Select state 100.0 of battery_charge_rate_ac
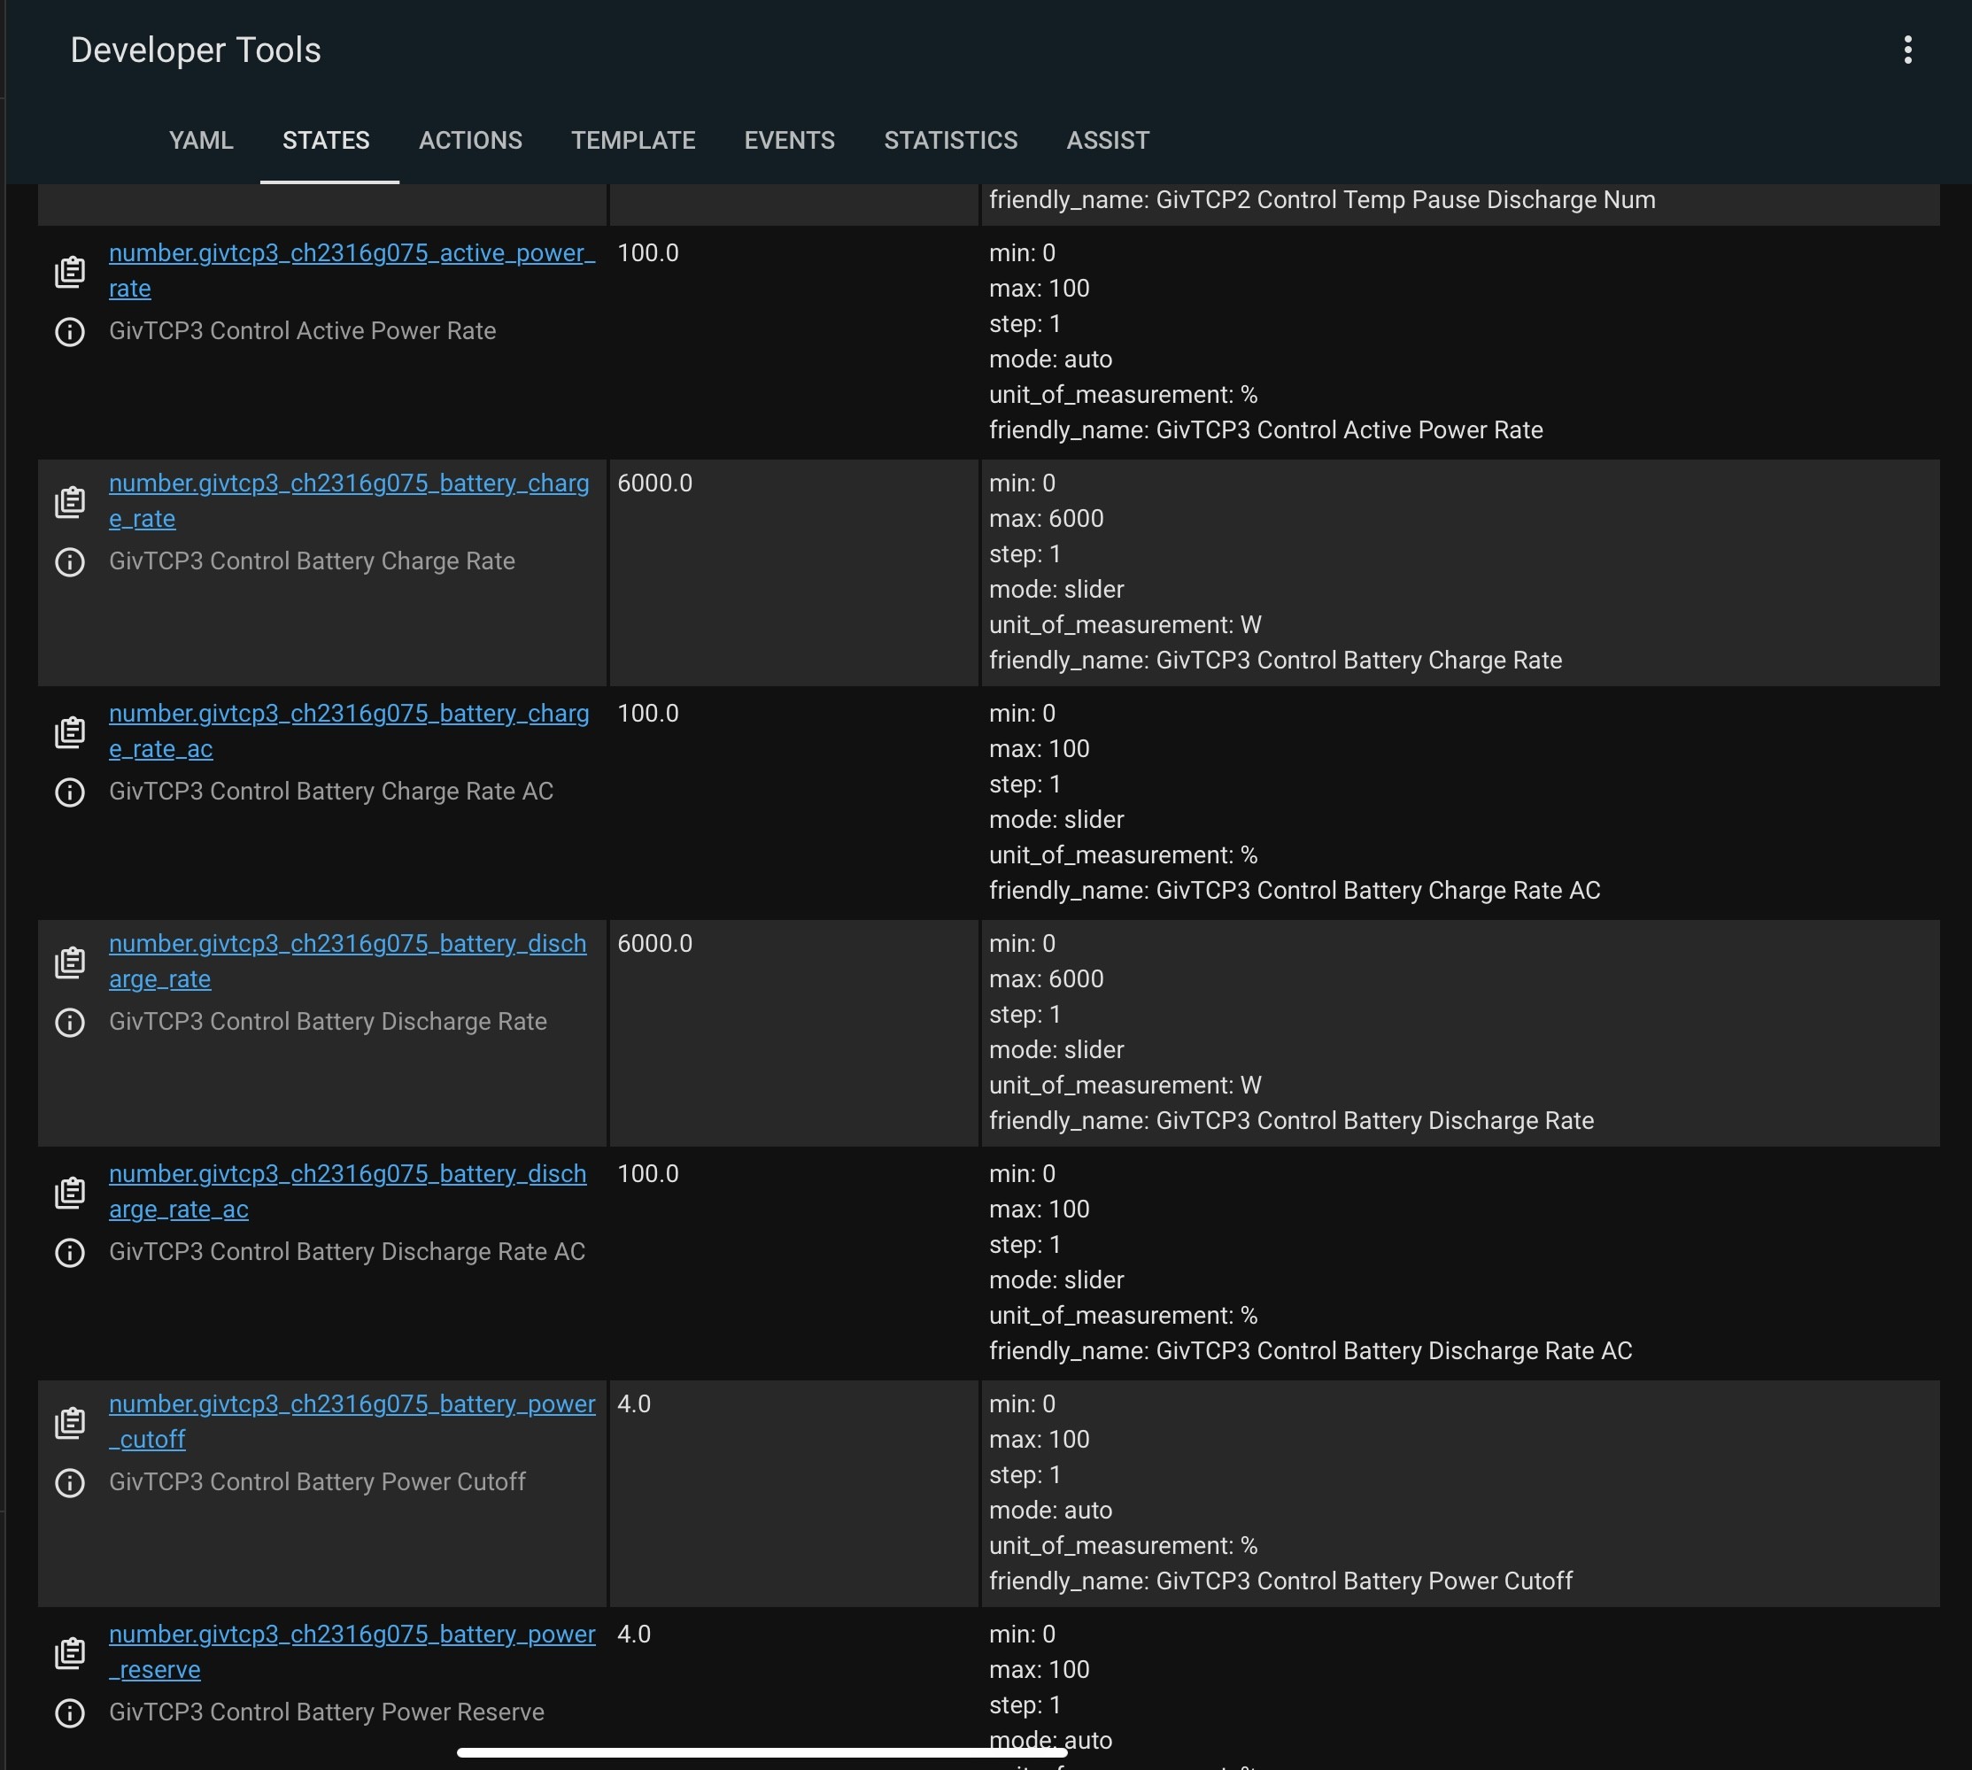This screenshot has width=1972, height=1770. tap(647, 714)
